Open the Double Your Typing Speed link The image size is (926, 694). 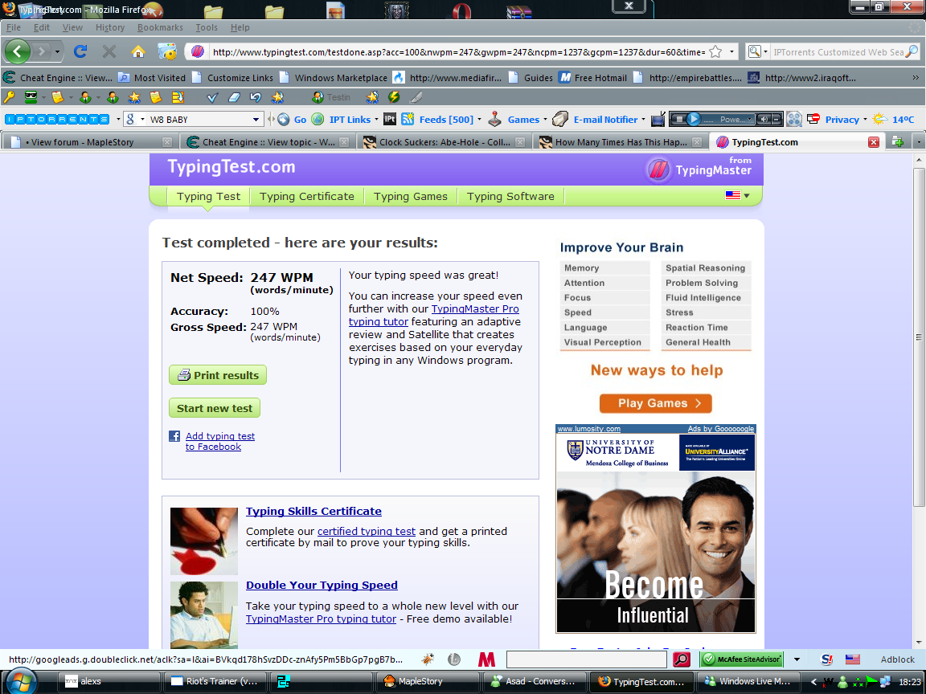[322, 586]
